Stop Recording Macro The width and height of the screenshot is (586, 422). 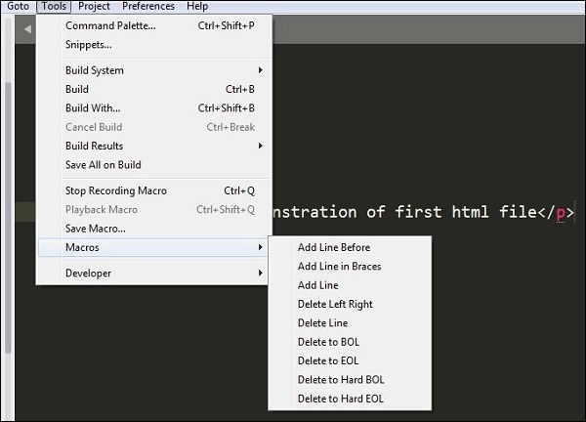115,190
